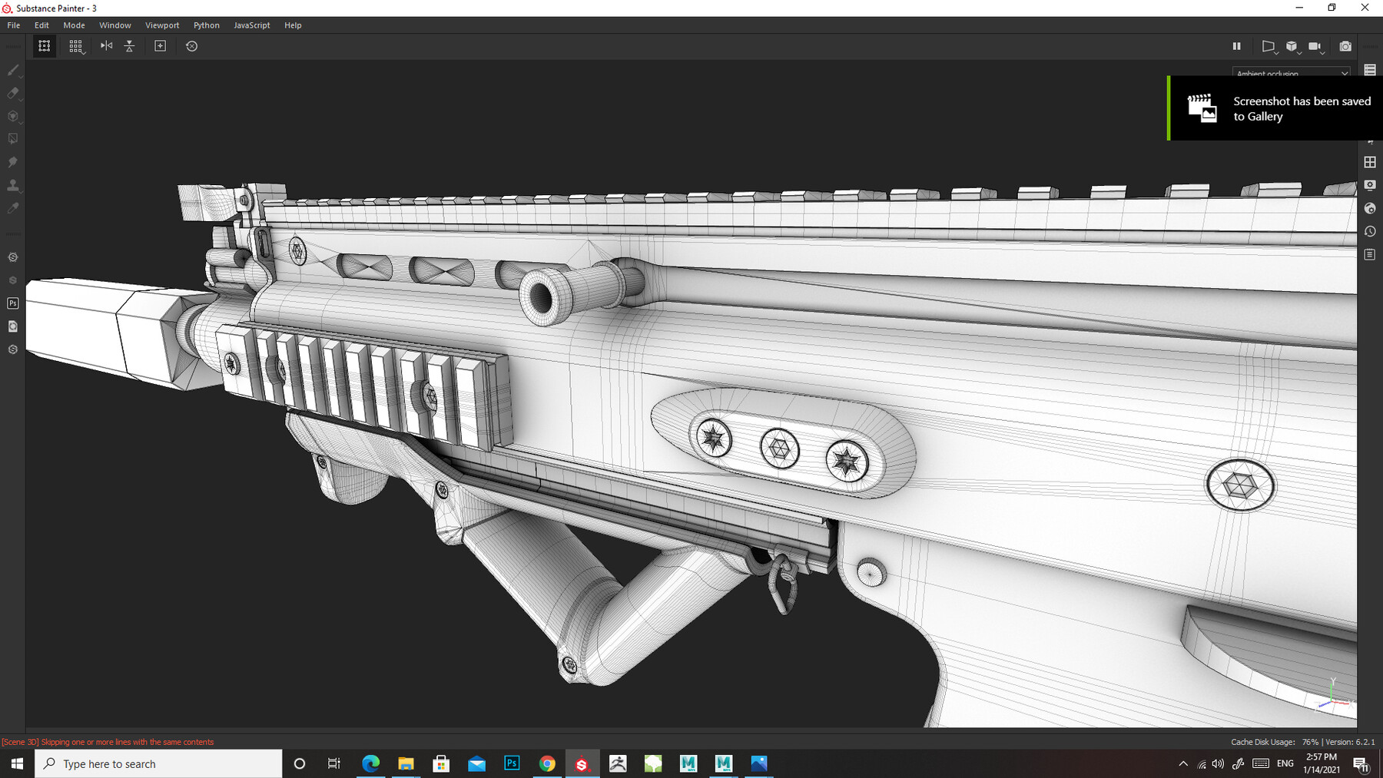Capture a viewport screenshot with the camera icon

(1345, 46)
